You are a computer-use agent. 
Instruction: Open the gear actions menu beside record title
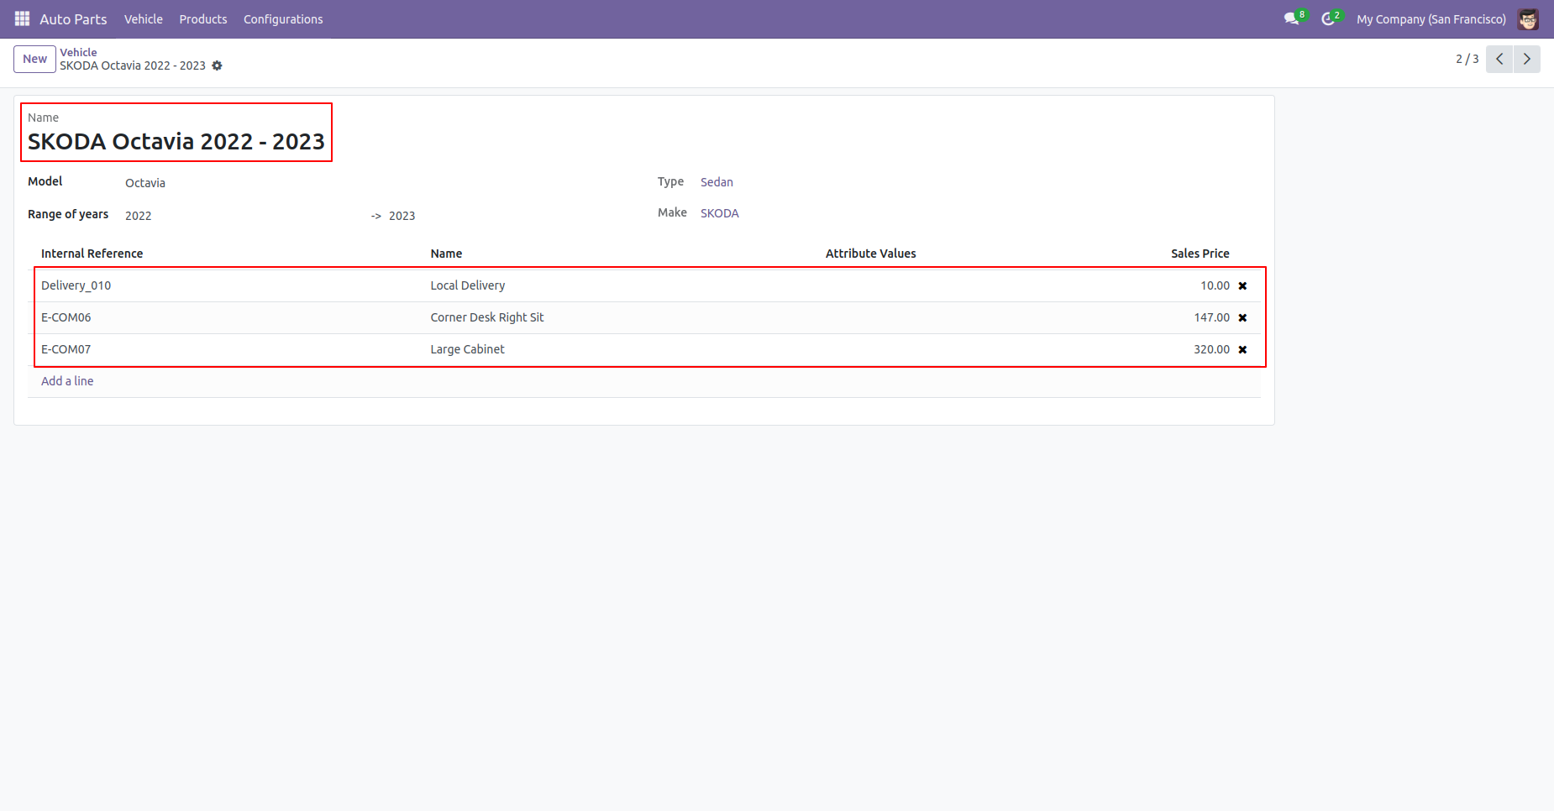(x=217, y=65)
